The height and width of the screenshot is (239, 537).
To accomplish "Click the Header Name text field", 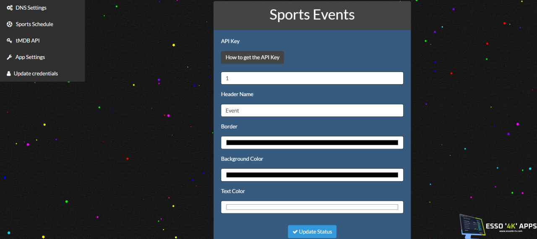I will click(312, 111).
